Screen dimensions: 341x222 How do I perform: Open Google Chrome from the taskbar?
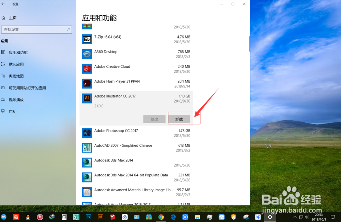(161, 217)
